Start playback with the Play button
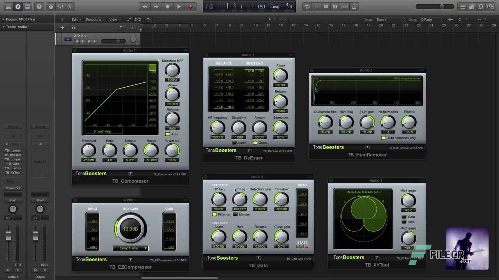Image resolution: width=499 pixels, height=280 pixels. pos(179,7)
